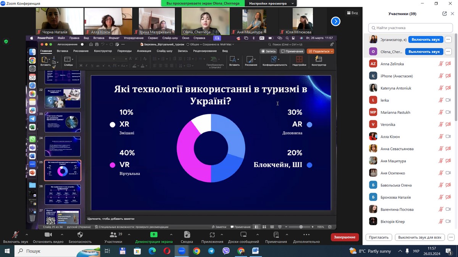Click the Найти участника search field

410,28
